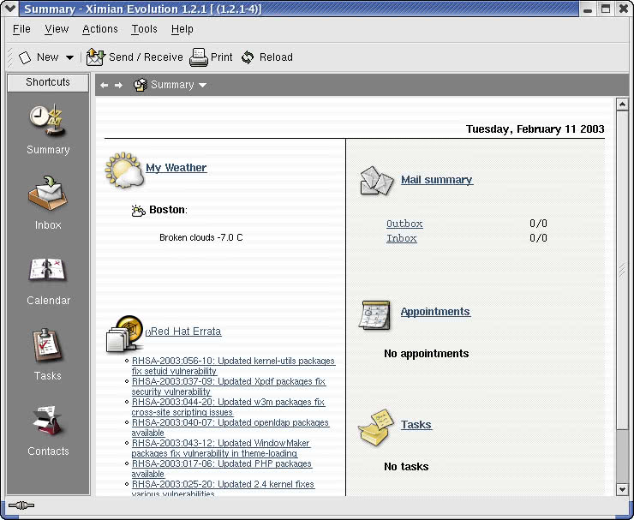Open the New dropdown arrow
This screenshot has height=520, width=634.
coord(69,57)
